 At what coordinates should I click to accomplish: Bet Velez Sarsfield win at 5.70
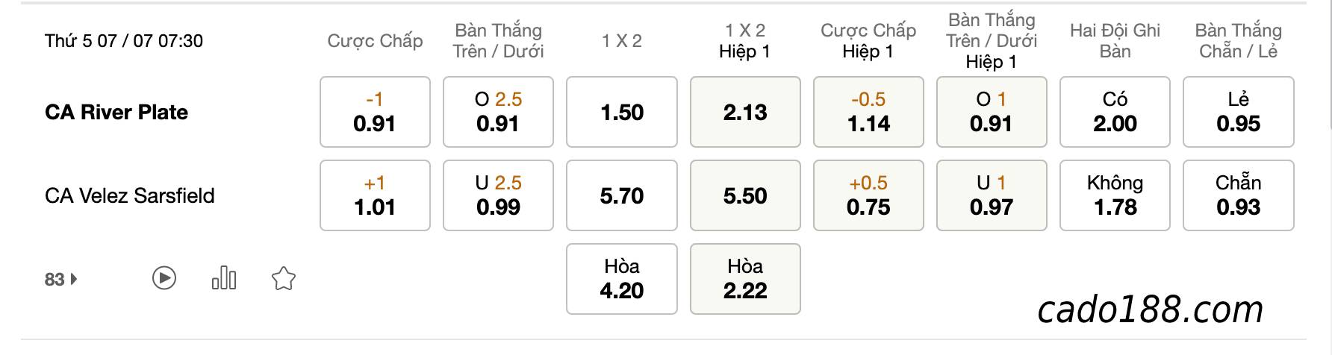(622, 195)
